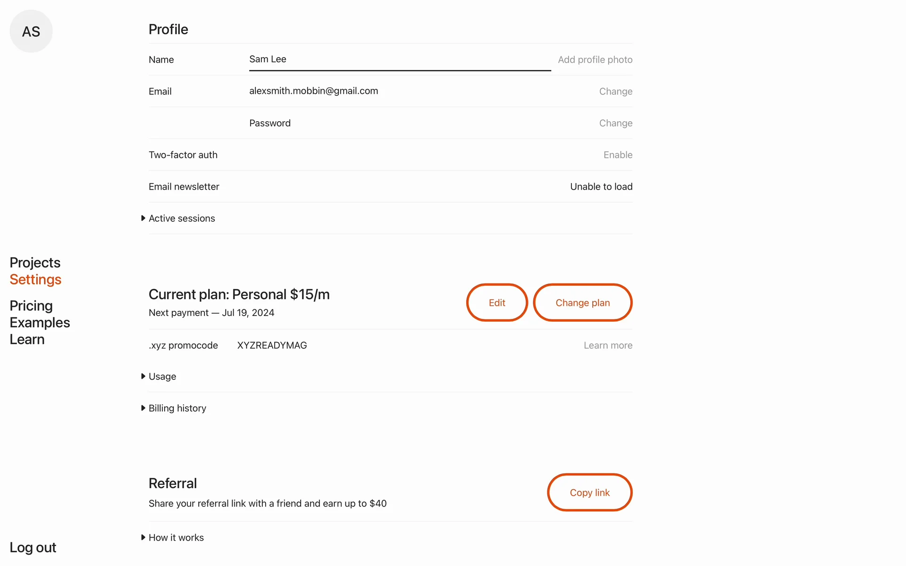Click Add profile photo
The height and width of the screenshot is (566, 906).
click(595, 60)
